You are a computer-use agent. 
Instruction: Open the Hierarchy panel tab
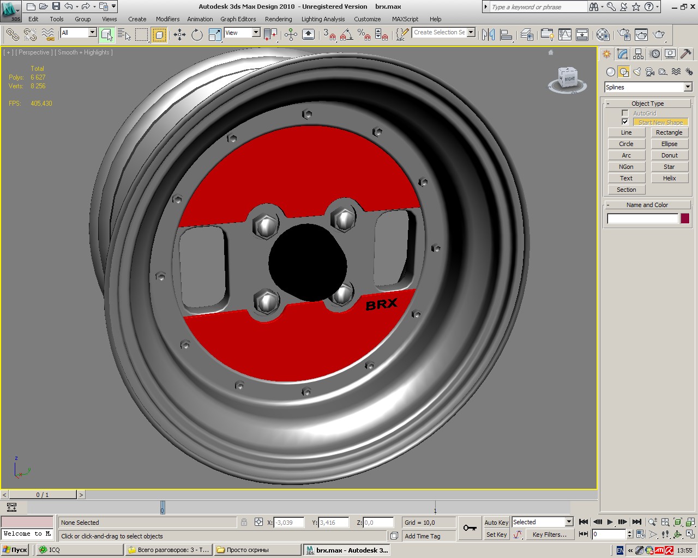pos(638,54)
